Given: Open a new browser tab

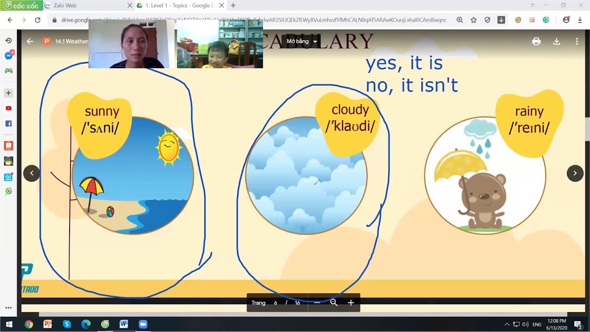Looking at the screenshot, I should [x=233, y=6].
